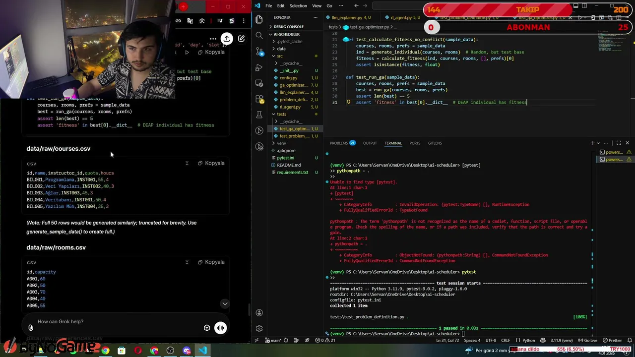Attach a file in the Grok input

tap(31, 328)
